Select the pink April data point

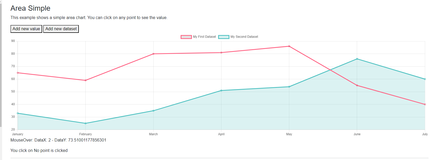pyautogui.click(x=221, y=53)
